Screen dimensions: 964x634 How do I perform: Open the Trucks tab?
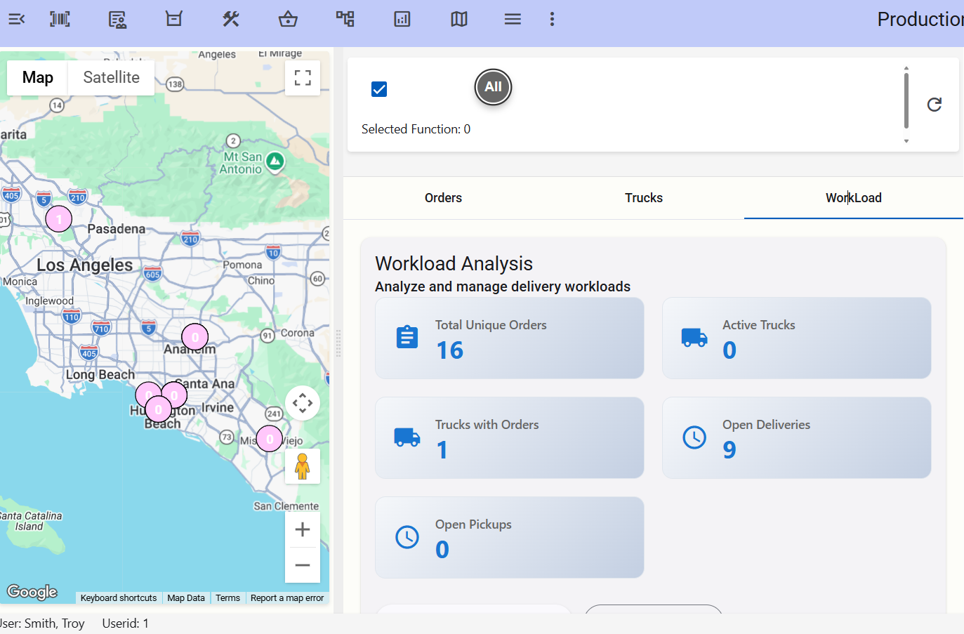tap(643, 197)
